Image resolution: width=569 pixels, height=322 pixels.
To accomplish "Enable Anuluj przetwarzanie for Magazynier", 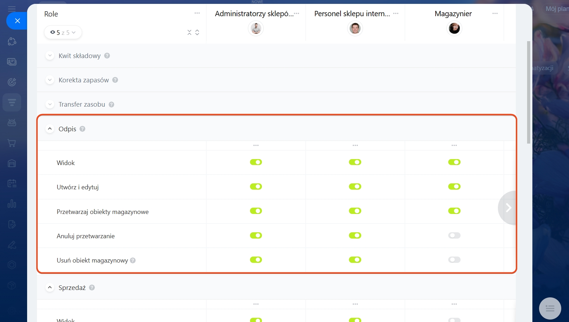I will (x=454, y=235).
